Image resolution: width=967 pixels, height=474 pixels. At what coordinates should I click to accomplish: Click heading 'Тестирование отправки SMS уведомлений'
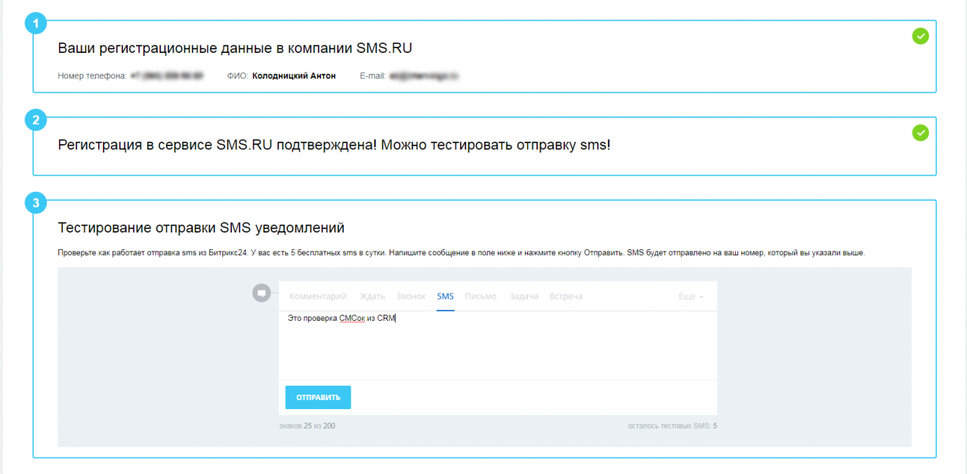point(201,227)
